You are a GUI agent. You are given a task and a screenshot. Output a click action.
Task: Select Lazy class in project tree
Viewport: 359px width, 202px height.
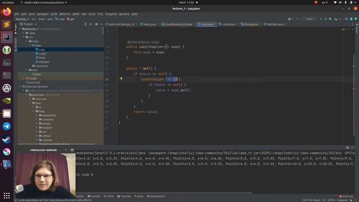tap(42, 49)
